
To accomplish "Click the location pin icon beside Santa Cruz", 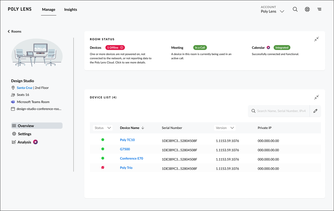I will pos(13,88).
